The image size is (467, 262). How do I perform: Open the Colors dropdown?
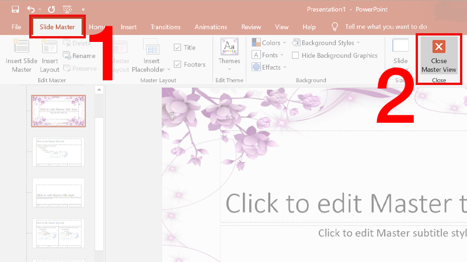[269, 43]
